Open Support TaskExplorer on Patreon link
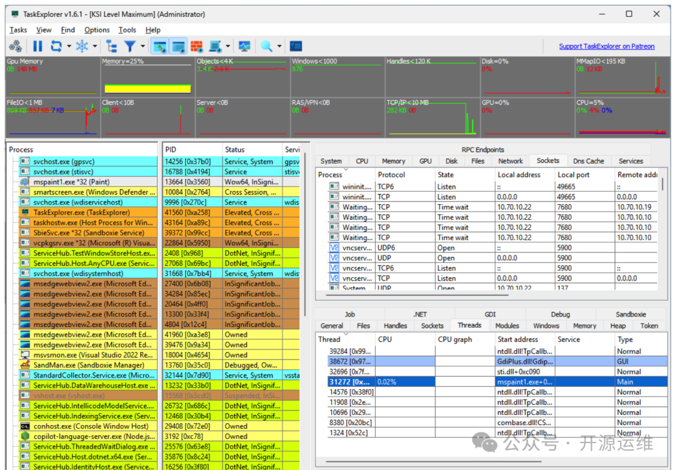Viewport: 675px width, 470px height. click(606, 46)
